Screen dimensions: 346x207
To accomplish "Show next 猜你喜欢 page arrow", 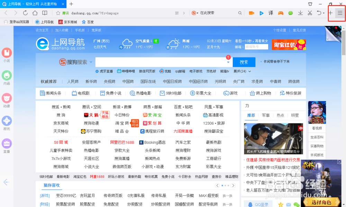I will [x=233, y=186].
